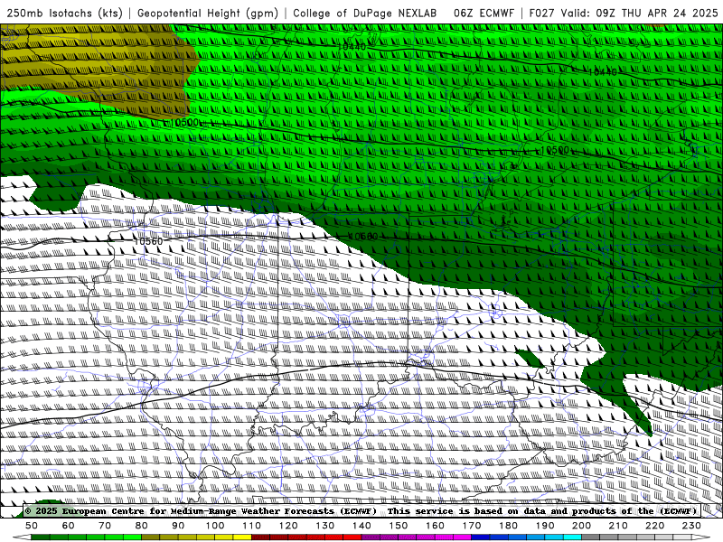Click the "110" value on the legend scale
The height and width of the screenshot is (542, 723).
(252, 526)
